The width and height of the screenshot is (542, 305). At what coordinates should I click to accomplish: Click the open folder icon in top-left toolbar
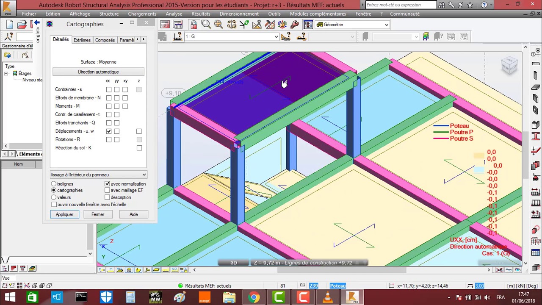point(22,25)
